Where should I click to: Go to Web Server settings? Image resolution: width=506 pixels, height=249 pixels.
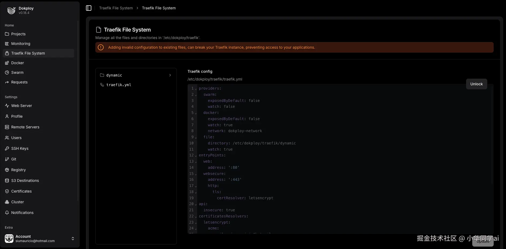tap(21, 106)
